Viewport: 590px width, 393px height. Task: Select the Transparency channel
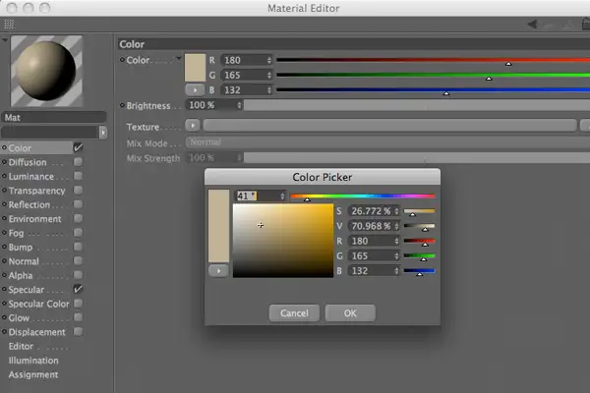[x=37, y=191]
